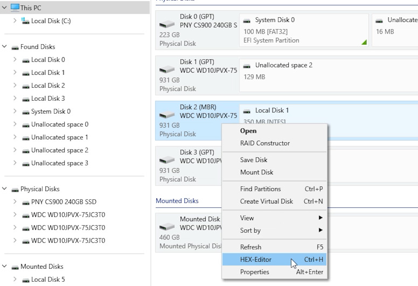Expand the Local Disk 1 tree node
The width and height of the screenshot is (418, 286).
tap(15, 72)
